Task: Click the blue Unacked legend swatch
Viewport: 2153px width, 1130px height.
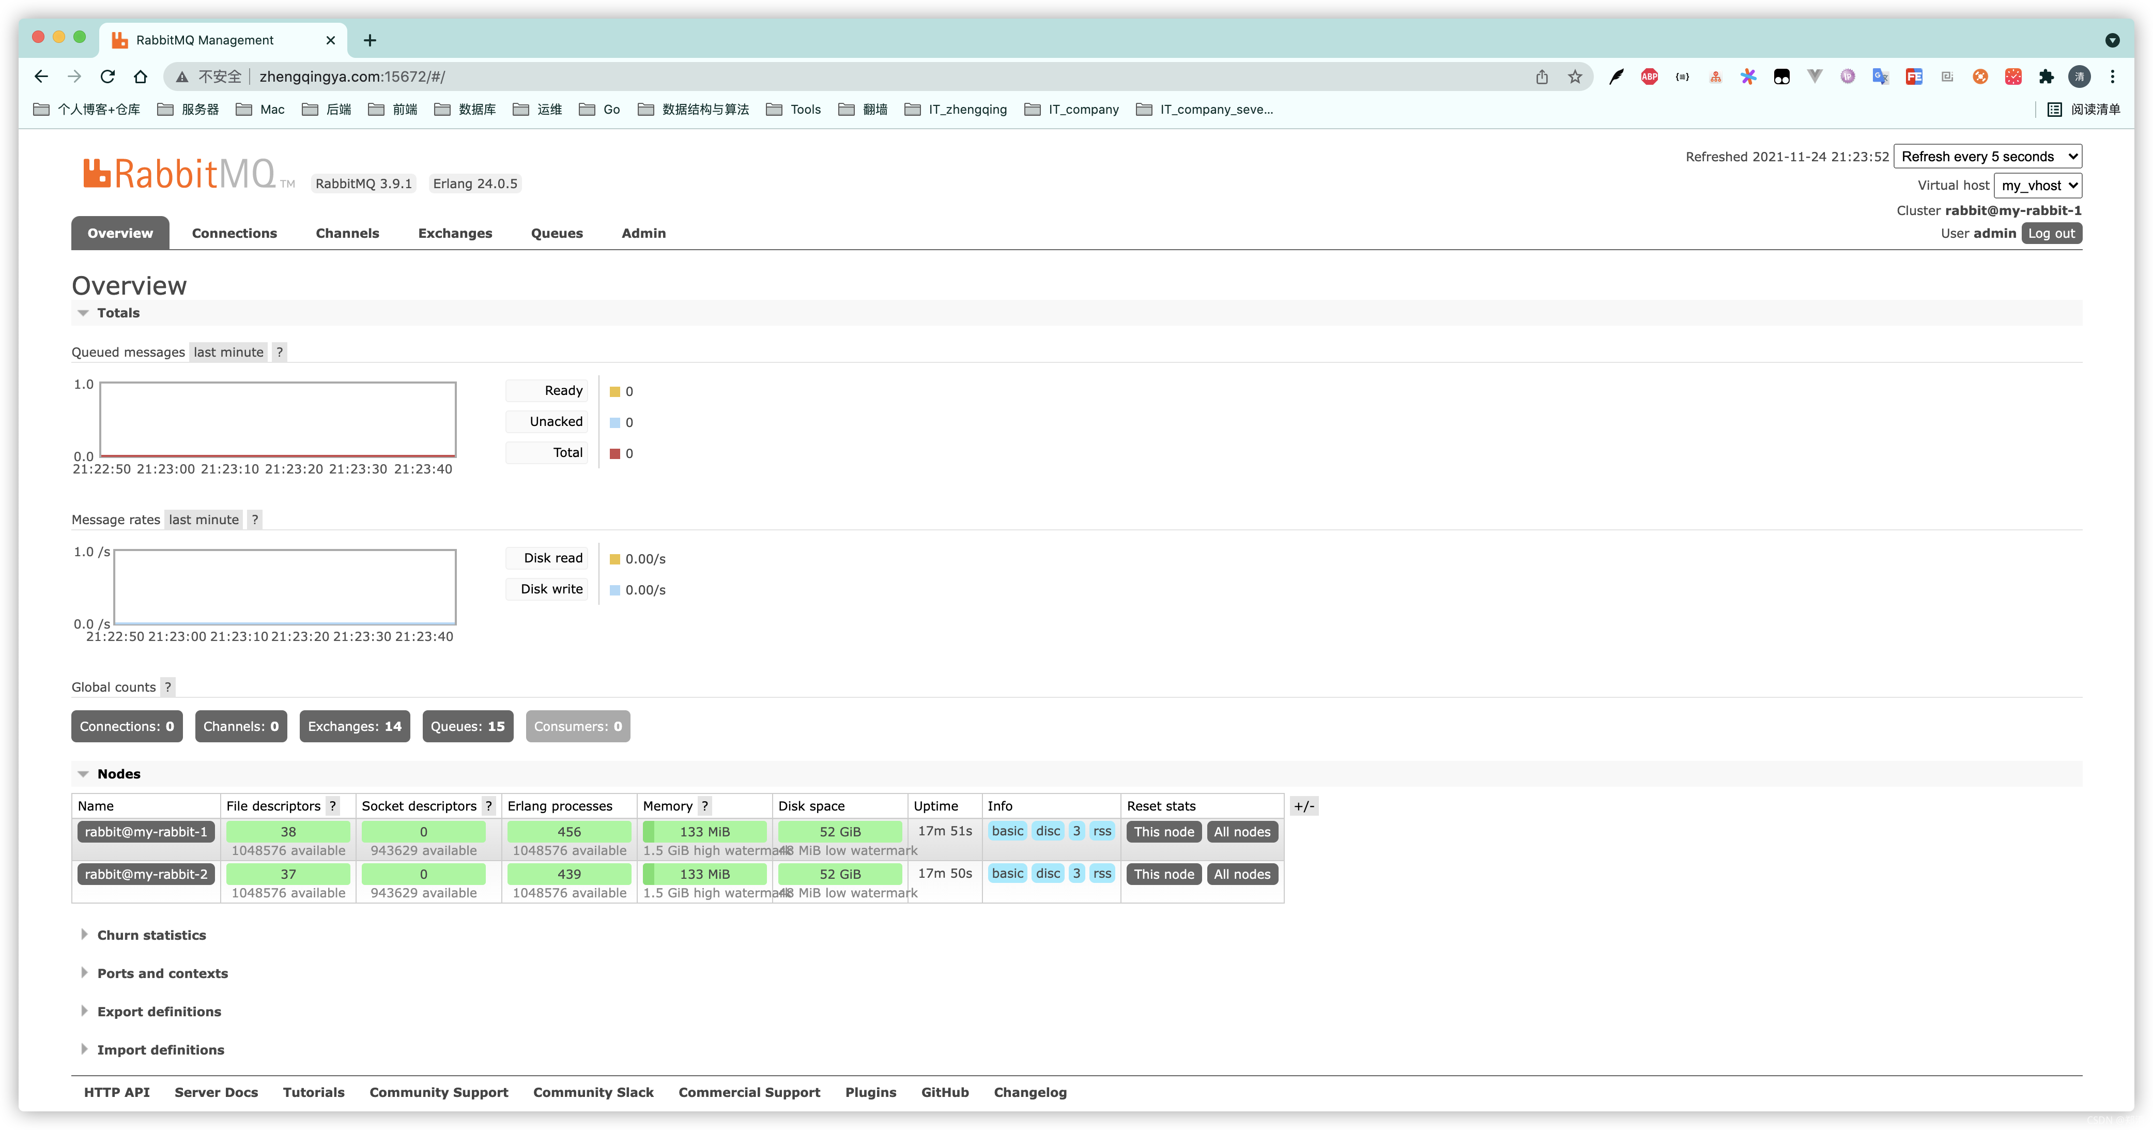Action: pos(615,423)
